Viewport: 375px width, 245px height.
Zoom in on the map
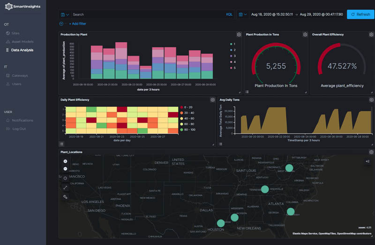coord(65,161)
